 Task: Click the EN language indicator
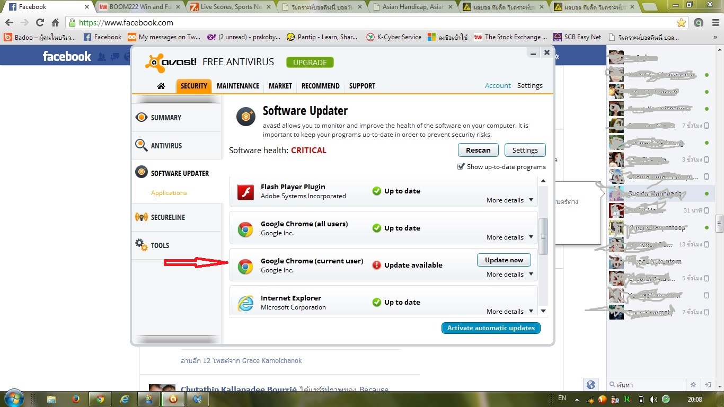pos(562,398)
